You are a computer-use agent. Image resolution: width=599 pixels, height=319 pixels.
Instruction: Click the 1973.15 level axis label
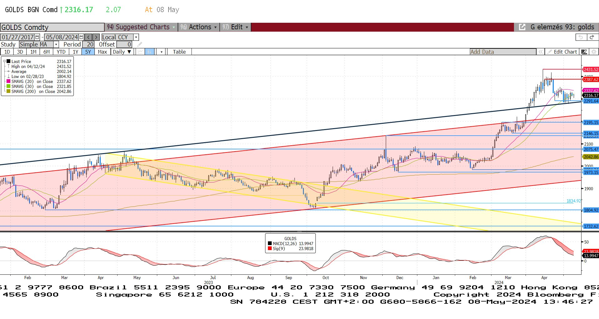tap(591, 172)
